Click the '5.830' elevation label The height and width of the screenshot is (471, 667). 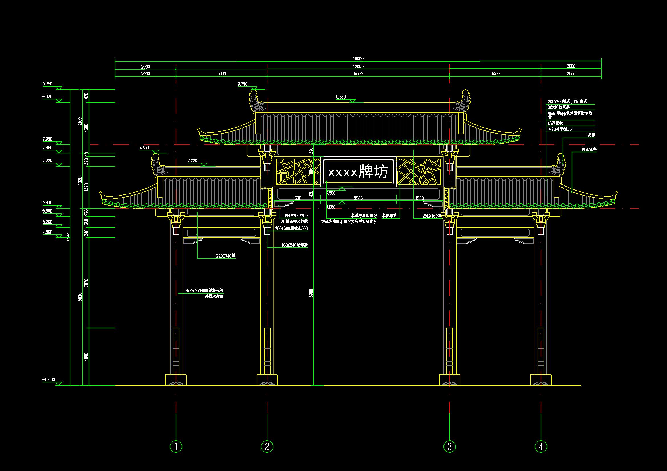(47, 203)
